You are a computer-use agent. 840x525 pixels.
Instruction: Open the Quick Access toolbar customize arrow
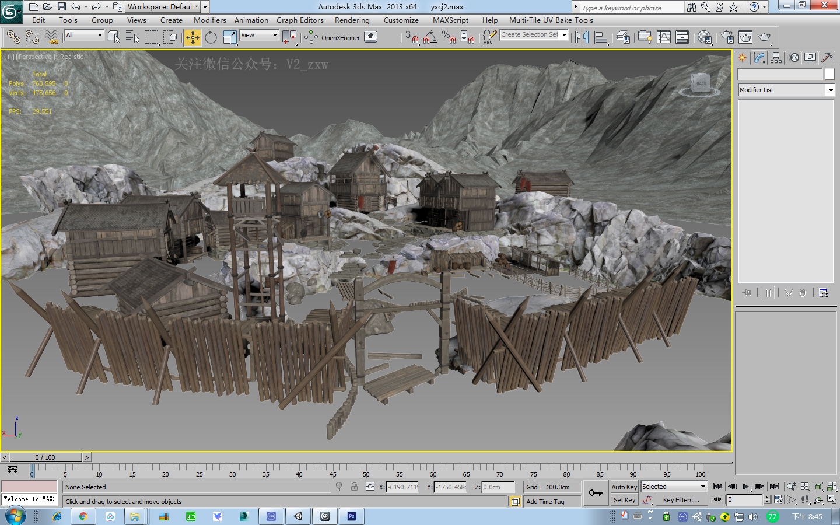(x=205, y=6)
